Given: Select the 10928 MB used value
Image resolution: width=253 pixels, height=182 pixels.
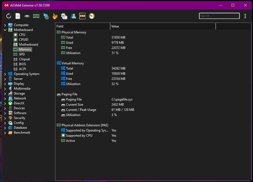Looking at the screenshot, I should click(x=118, y=74).
